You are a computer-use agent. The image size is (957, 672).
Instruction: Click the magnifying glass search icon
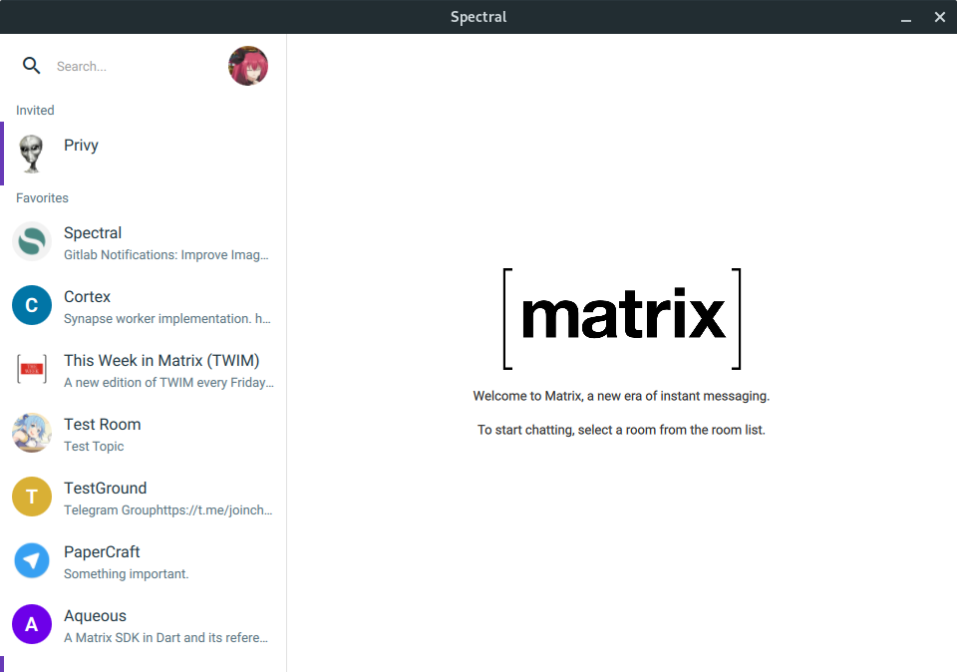(x=32, y=66)
